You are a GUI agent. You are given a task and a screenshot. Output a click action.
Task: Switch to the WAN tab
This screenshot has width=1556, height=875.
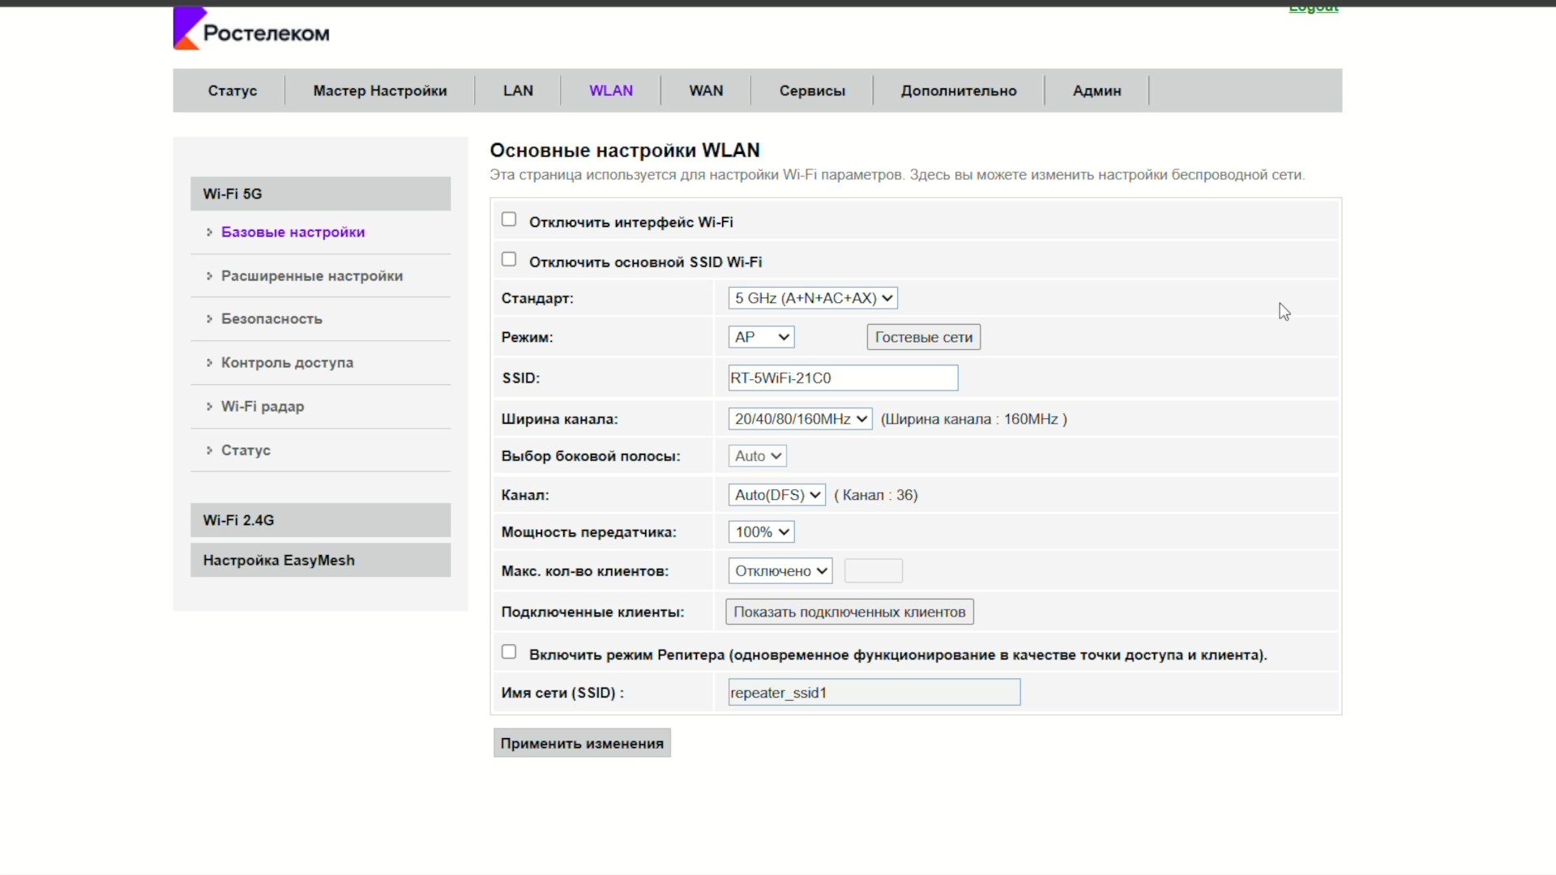tap(705, 91)
